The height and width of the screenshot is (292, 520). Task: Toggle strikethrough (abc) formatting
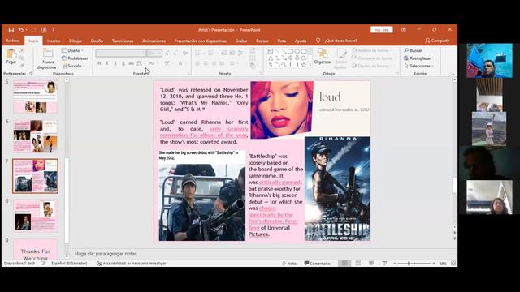[x=132, y=63]
